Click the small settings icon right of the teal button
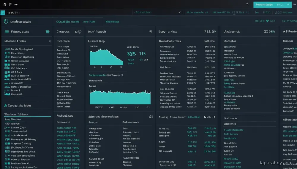 click(295, 4)
